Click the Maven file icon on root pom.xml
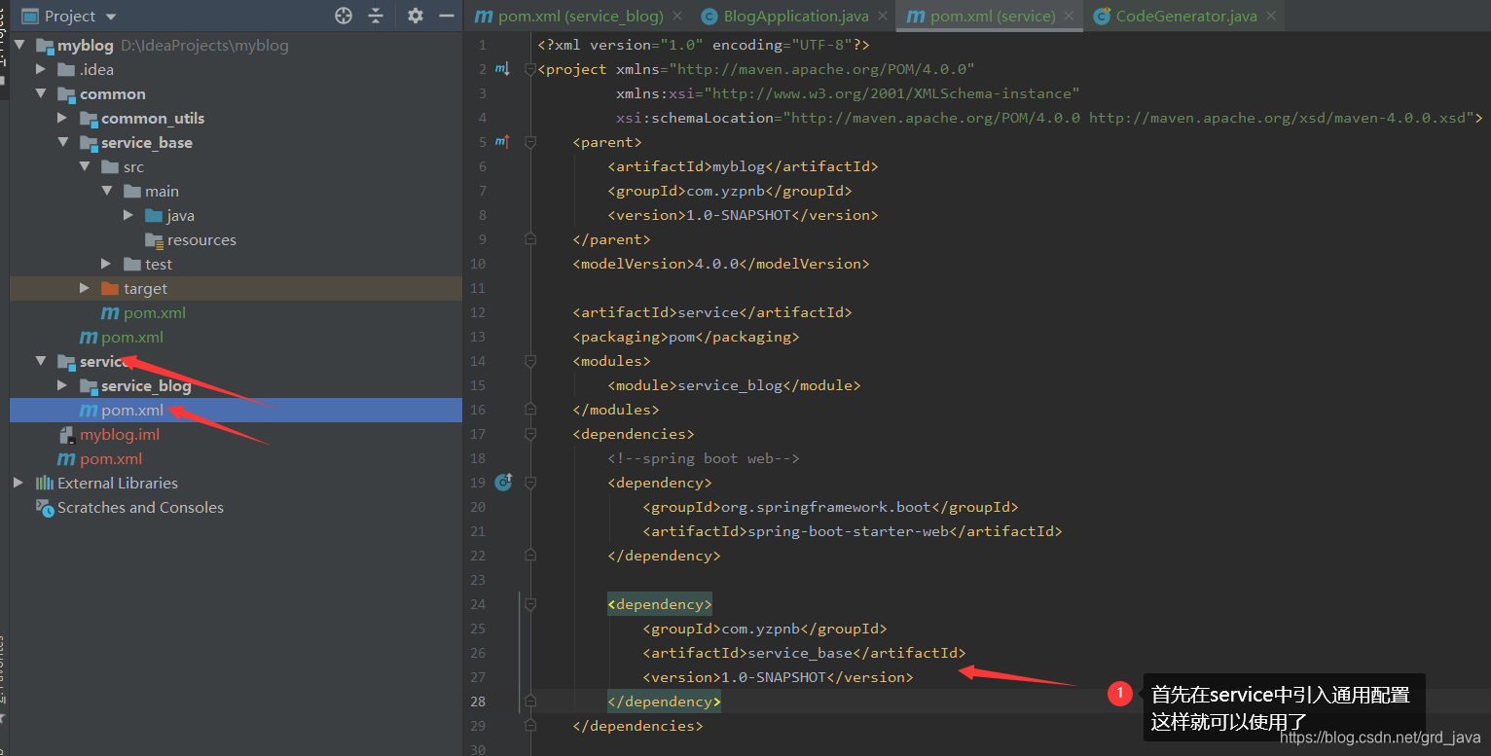This screenshot has height=756, width=1491. (x=66, y=459)
